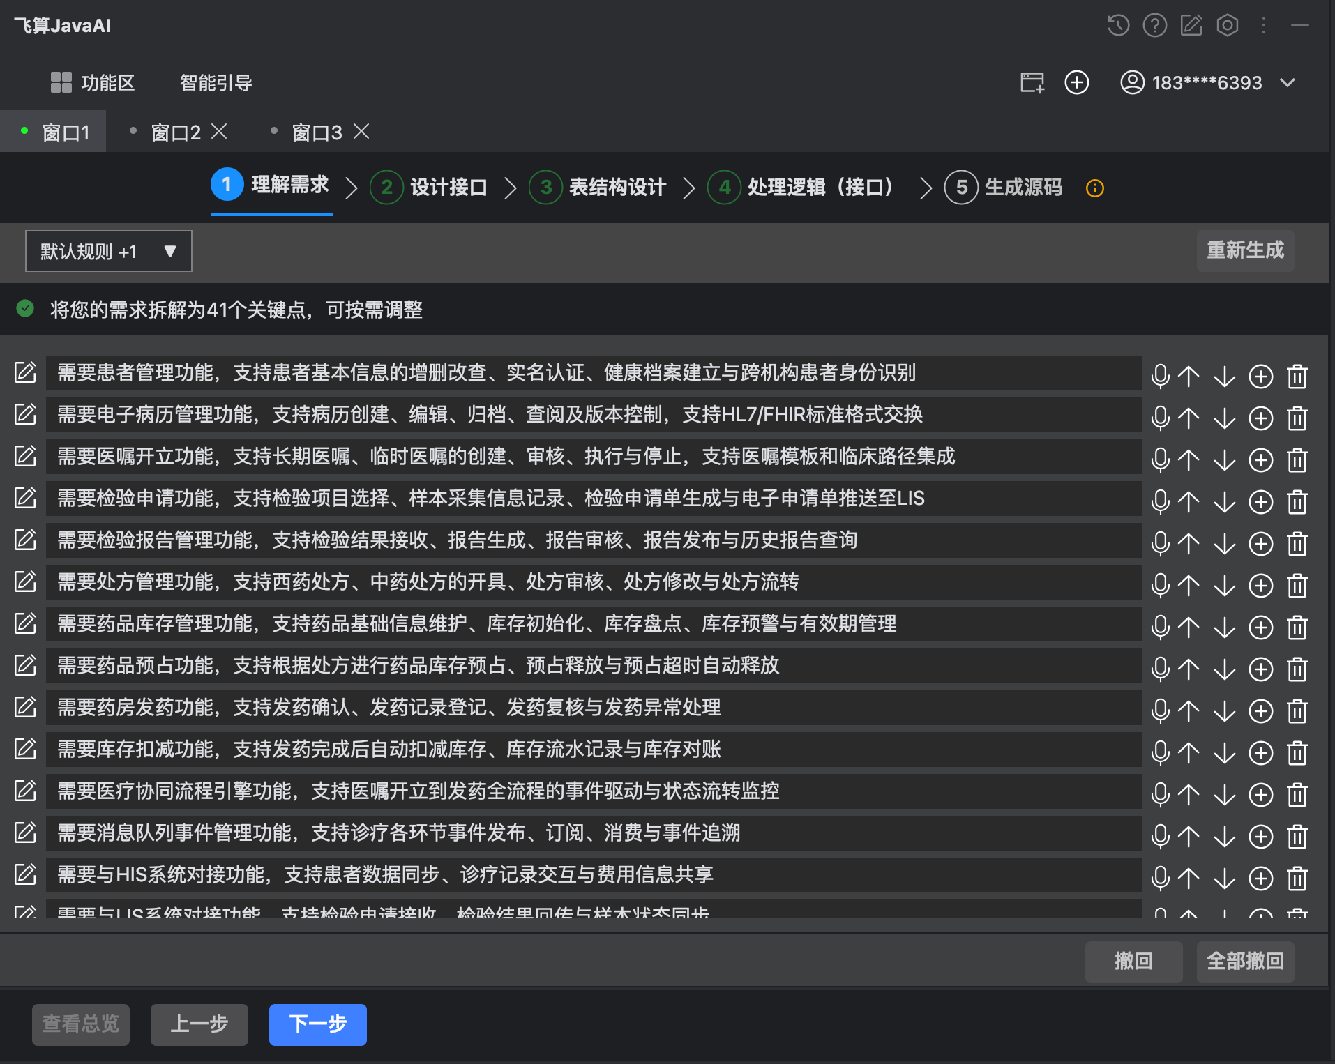This screenshot has height=1064, width=1335.
Task: Click the add plus circle icon near account
Action: (1077, 83)
